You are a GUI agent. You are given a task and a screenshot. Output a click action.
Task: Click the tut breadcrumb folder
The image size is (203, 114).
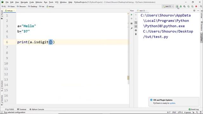pyautogui.click(x=42, y=6)
